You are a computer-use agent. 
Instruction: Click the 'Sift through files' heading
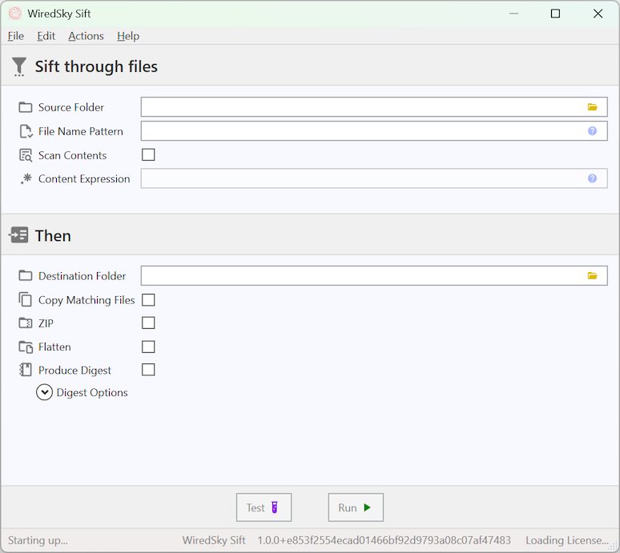(96, 66)
